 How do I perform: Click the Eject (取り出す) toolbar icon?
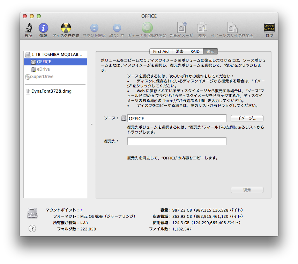(117, 28)
